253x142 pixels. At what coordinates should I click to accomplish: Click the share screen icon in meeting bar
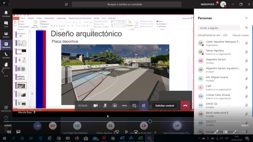[115, 106]
